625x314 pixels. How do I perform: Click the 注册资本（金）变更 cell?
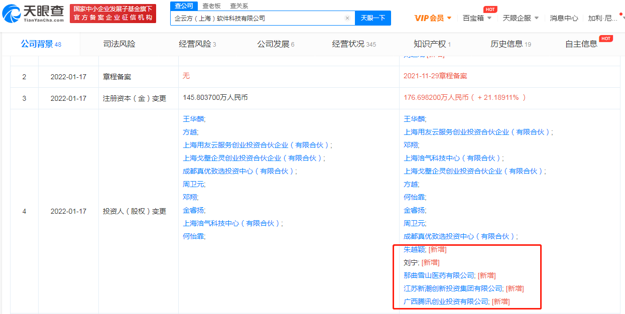[135, 98]
